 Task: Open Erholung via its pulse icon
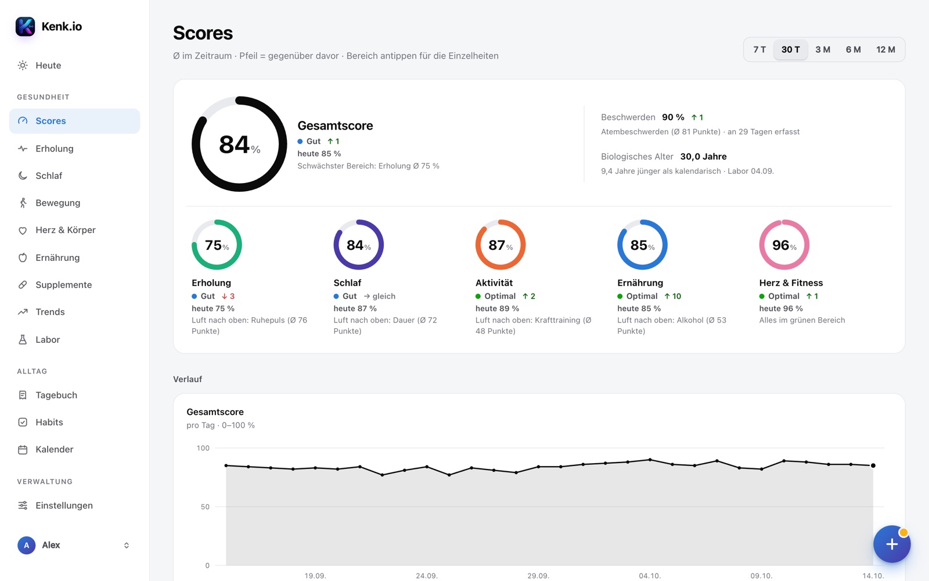point(23,149)
